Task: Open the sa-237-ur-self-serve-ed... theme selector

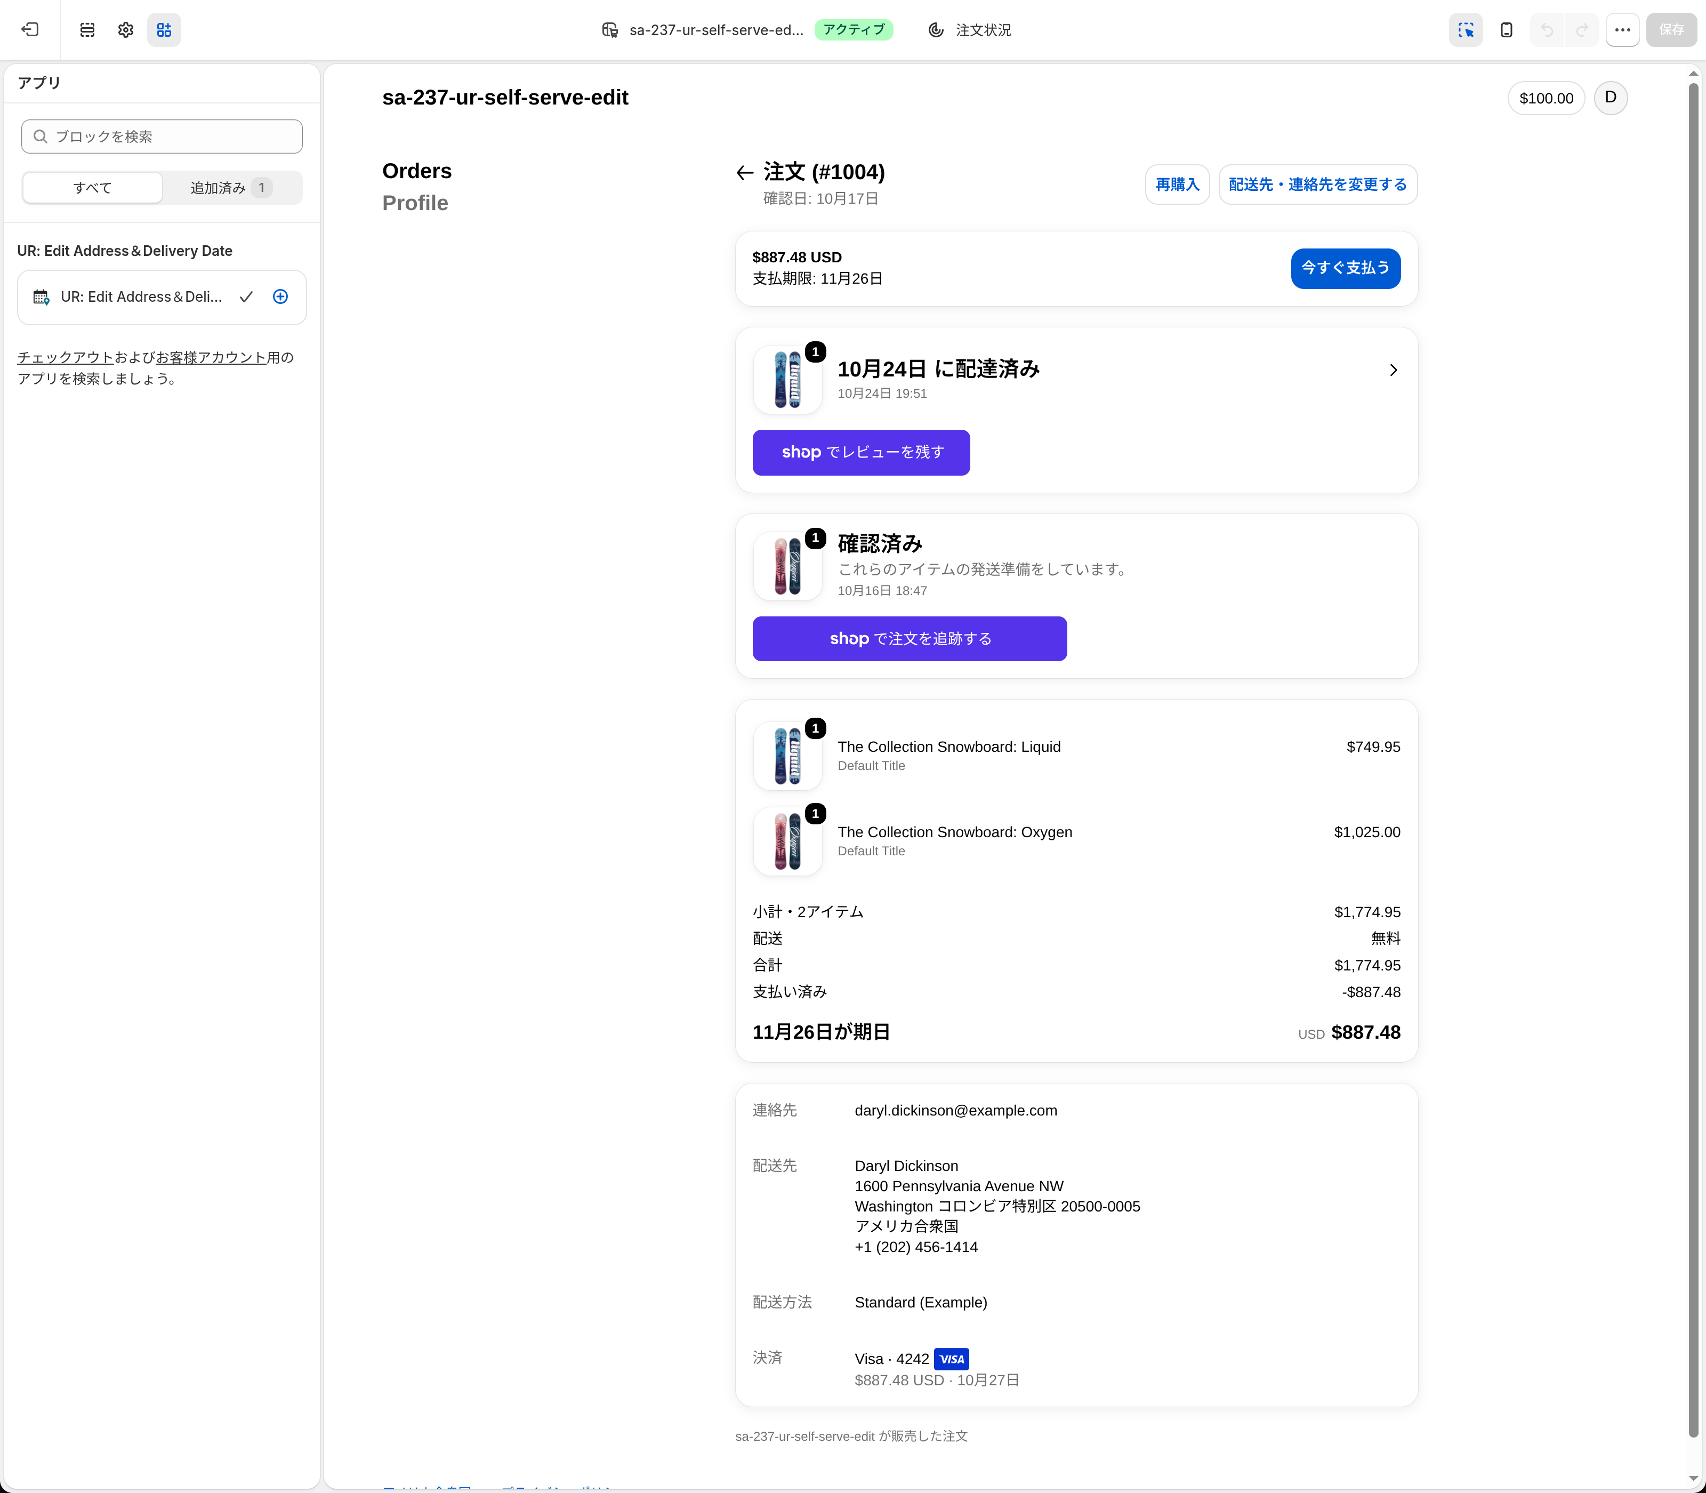Action: tap(704, 30)
